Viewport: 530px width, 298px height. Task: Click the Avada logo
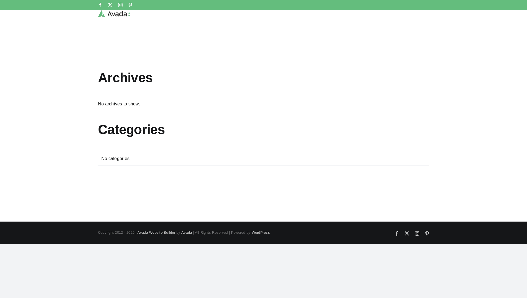[114, 14]
